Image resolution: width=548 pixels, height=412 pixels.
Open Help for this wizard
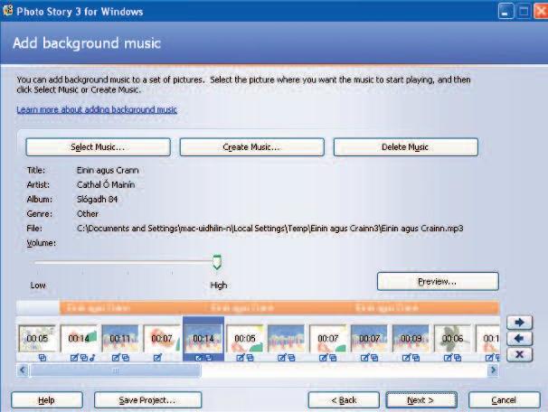tap(47, 400)
